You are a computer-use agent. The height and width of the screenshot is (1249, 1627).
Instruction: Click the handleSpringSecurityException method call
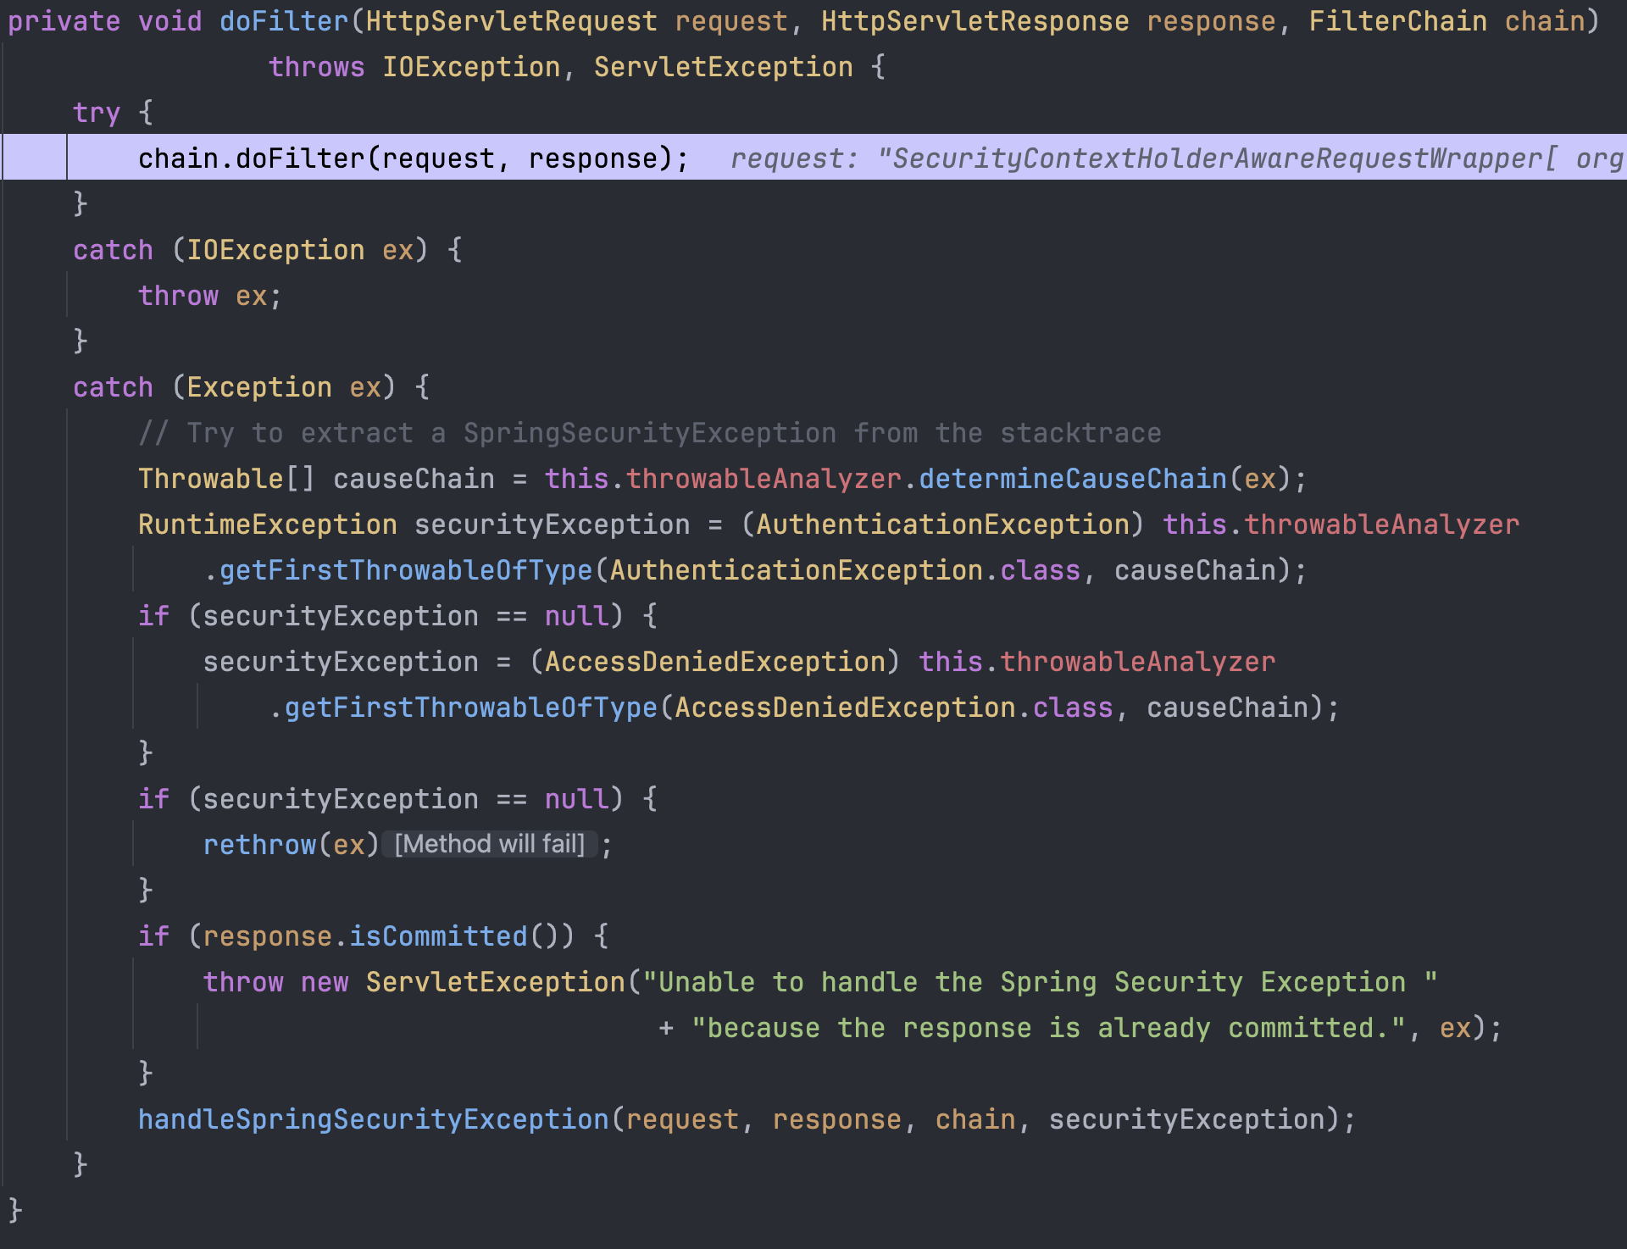tap(373, 1119)
